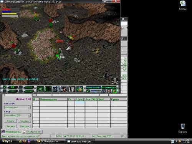Click the Очистить button
The image size is (192, 144).
[x=24, y=126]
